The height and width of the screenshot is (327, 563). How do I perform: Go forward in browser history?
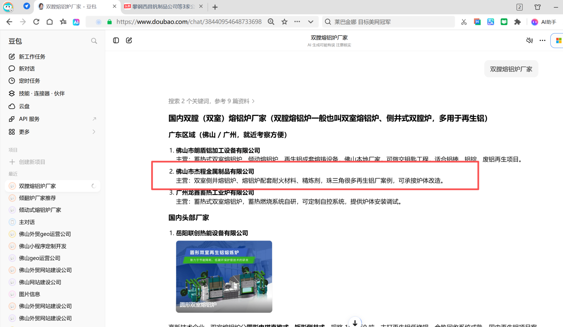point(23,22)
